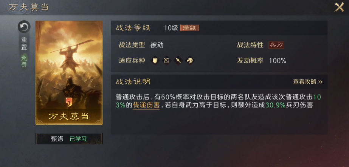Screen dimensions: 349x167
Task: Tap the 重置 reset label
Action: tap(24, 43)
